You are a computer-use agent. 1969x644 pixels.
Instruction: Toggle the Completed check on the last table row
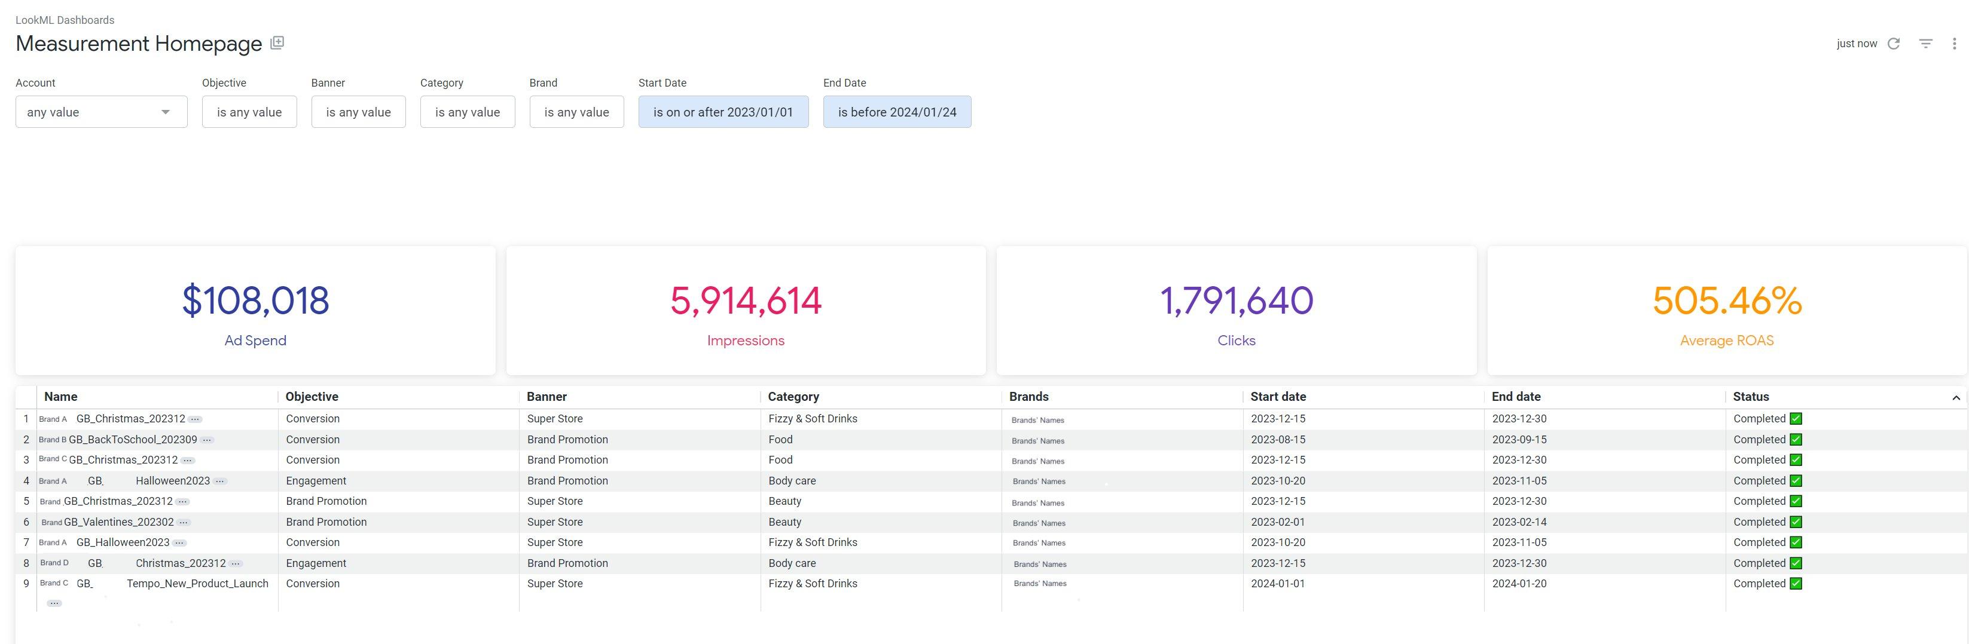pyautogui.click(x=1795, y=583)
